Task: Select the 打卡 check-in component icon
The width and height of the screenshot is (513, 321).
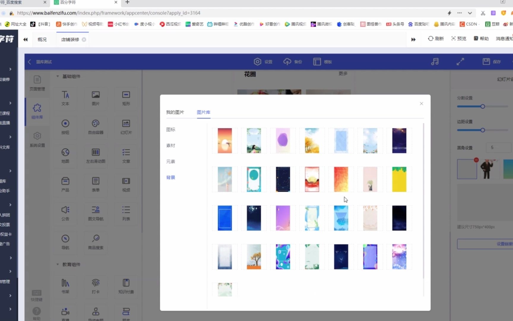Action: click(x=96, y=286)
